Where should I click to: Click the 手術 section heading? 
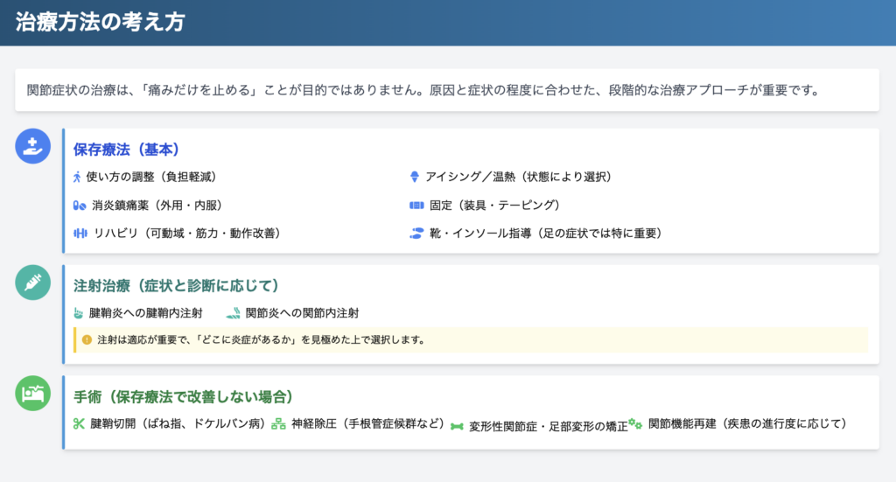click(x=182, y=396)
